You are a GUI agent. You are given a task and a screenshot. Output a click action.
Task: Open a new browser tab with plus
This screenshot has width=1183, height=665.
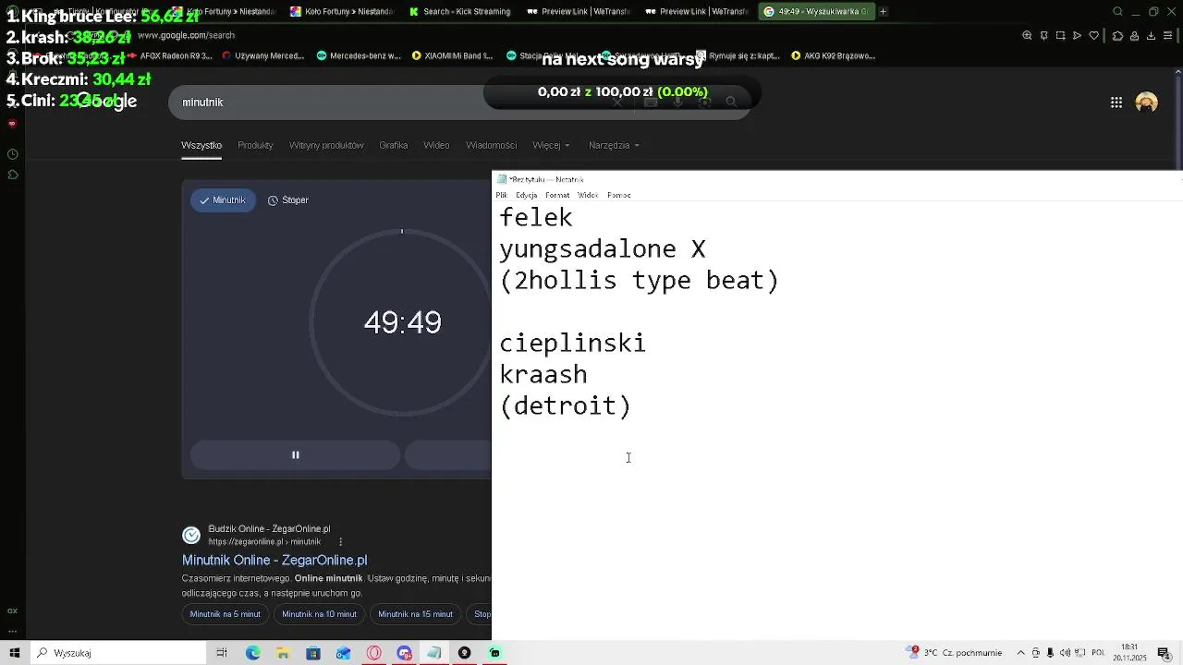pos(883,11)
